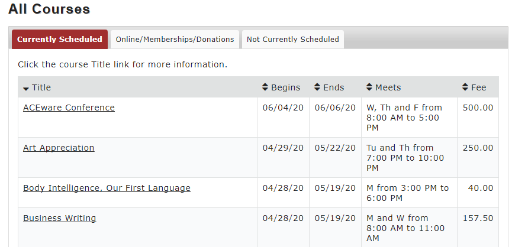Open the Art Appreciation course link
The height and width of the screenshot is (247, 512).
(x=59, y=148)
